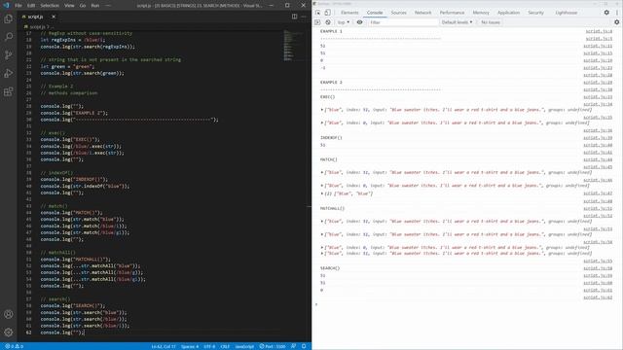Open the feedback icon in status bar
Image resolution: width=623 pixels, height=350 pixels.
point(293,346)
